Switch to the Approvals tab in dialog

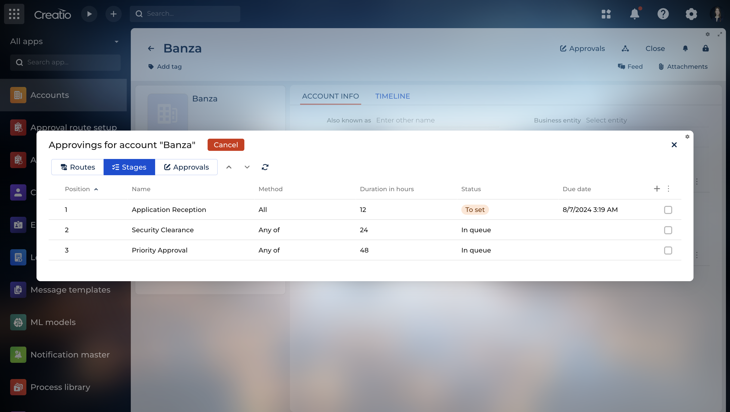186,167
